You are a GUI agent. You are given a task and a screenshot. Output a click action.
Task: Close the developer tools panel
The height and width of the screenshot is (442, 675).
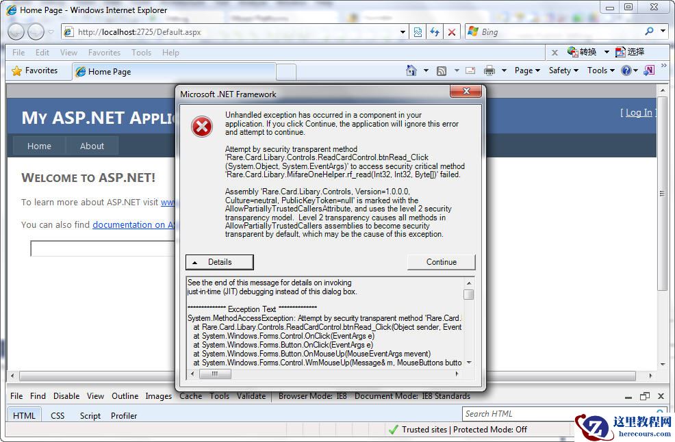[x=661, y=396]
